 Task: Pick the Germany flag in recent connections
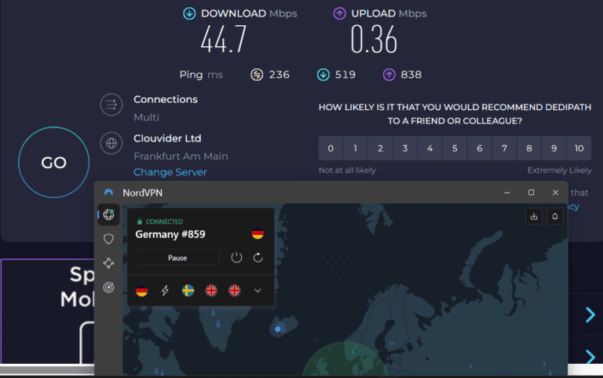coord(142,291)
